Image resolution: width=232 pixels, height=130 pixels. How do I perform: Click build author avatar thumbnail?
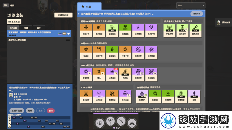point(11,95)
